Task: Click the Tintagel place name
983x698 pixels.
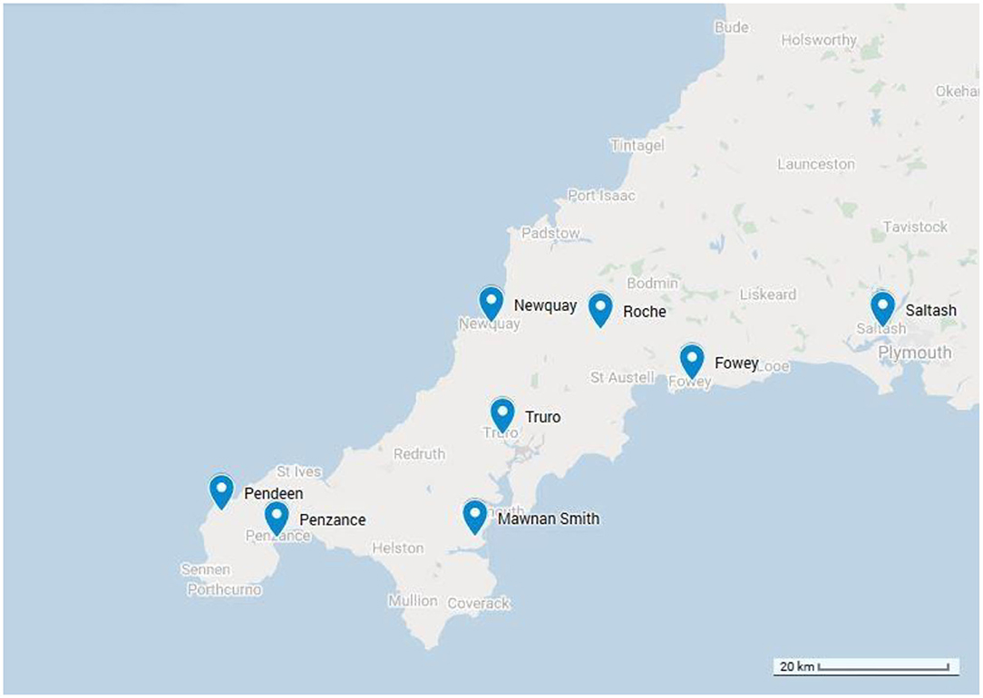Action: (637, 145)
